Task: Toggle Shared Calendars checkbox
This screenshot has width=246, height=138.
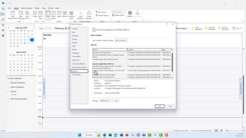Action: point(10,83)
